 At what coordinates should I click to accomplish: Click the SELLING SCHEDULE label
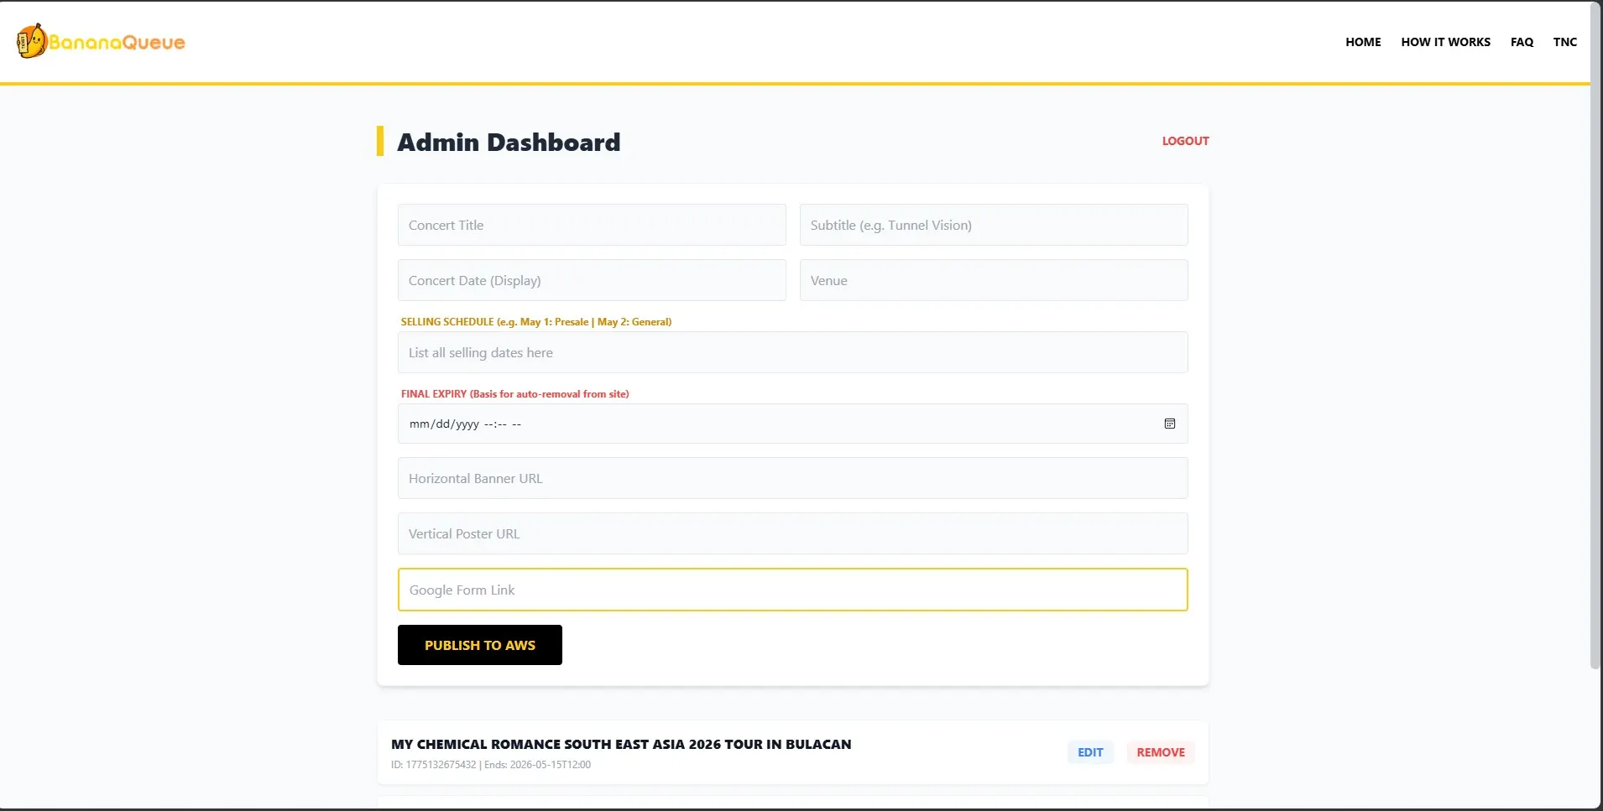tap(536, 322)
